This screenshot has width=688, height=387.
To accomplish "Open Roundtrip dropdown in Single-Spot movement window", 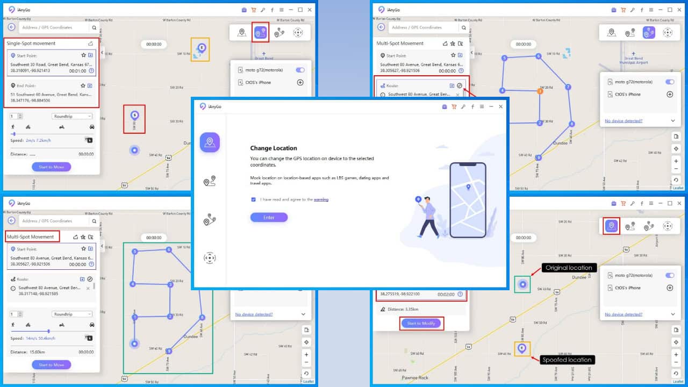I will pyautogui.click(x=73, y=116).
